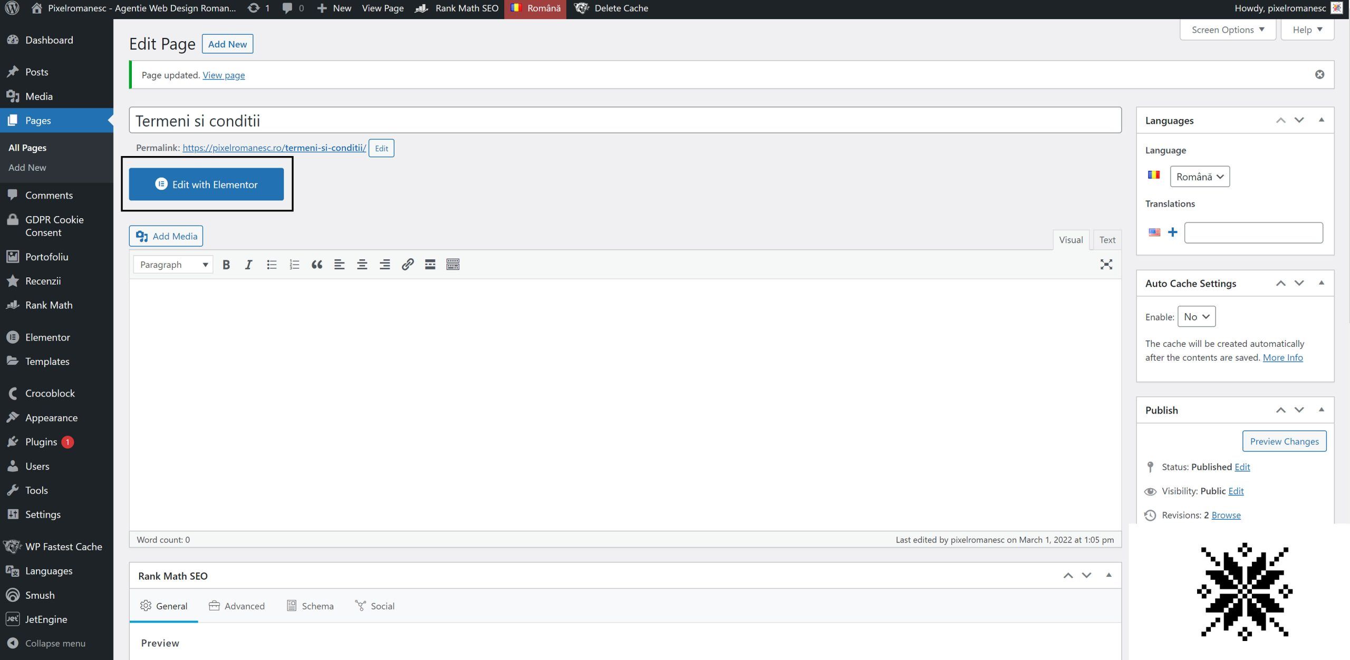Click the blockquote icon
Screen dimensions: 1350x660
(x=316, y=263)
